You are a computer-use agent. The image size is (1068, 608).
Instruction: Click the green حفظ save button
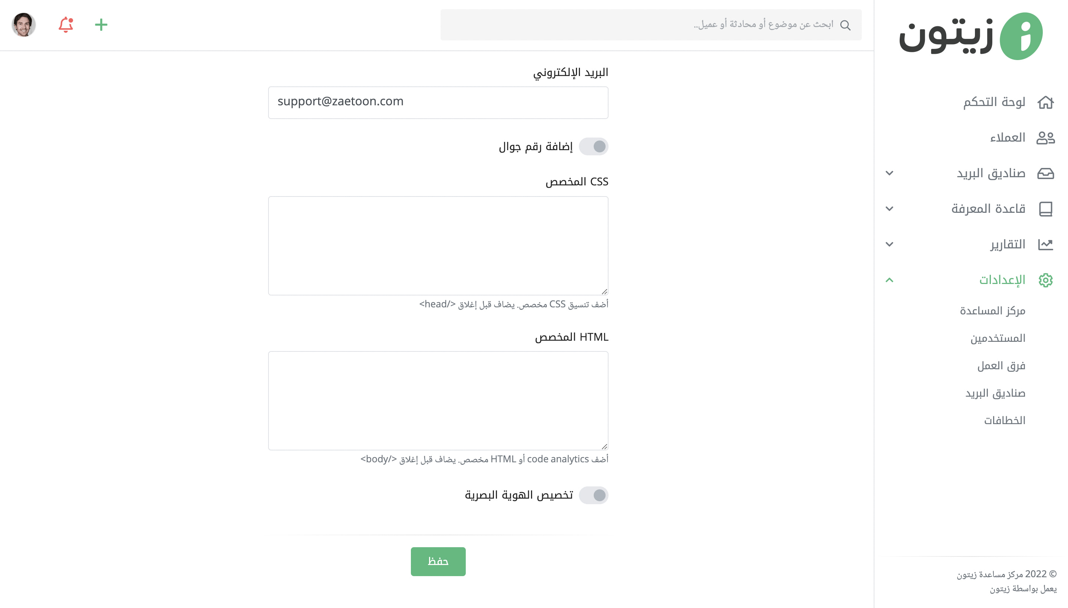438,561
